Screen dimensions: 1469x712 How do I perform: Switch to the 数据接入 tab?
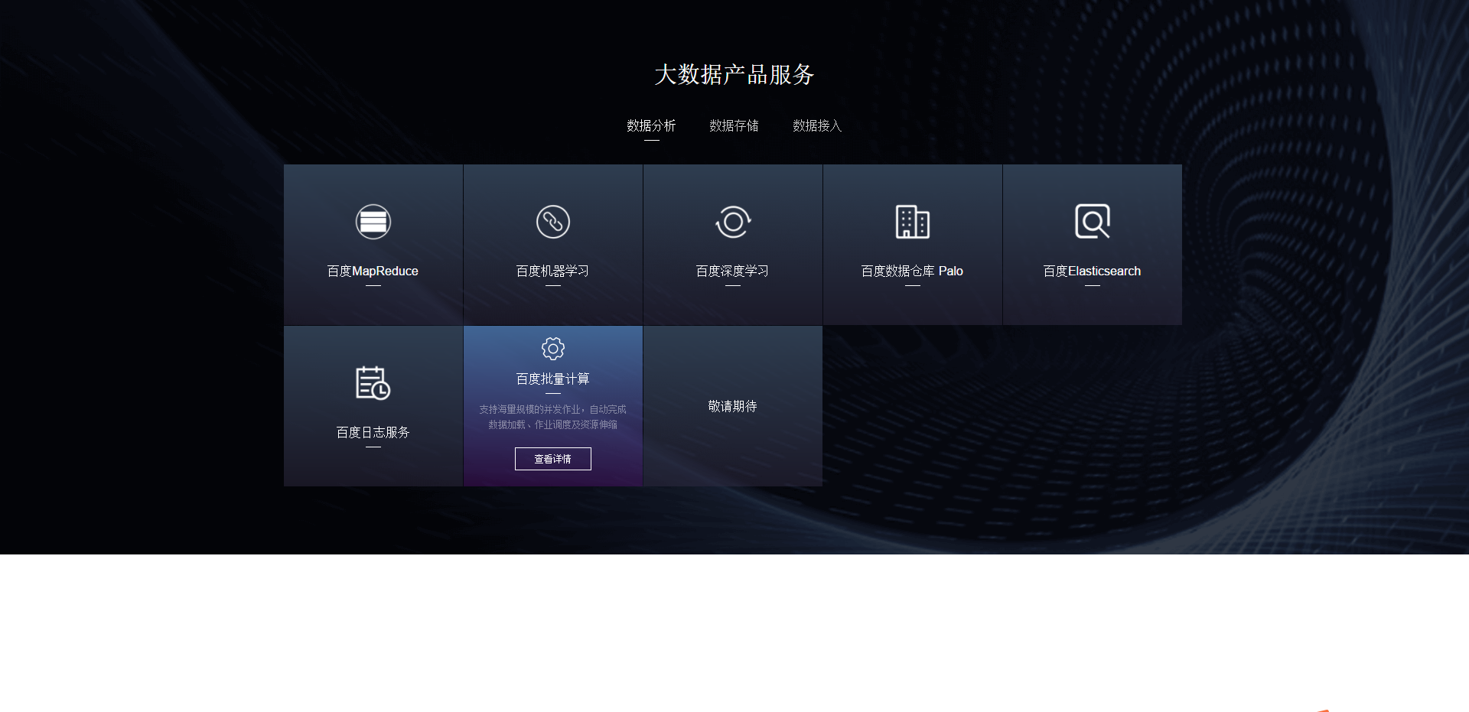tap(817, 125)
